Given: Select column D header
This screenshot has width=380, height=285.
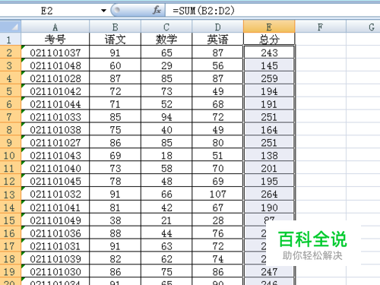Looking at the screenshot, I should click(218, 27).
